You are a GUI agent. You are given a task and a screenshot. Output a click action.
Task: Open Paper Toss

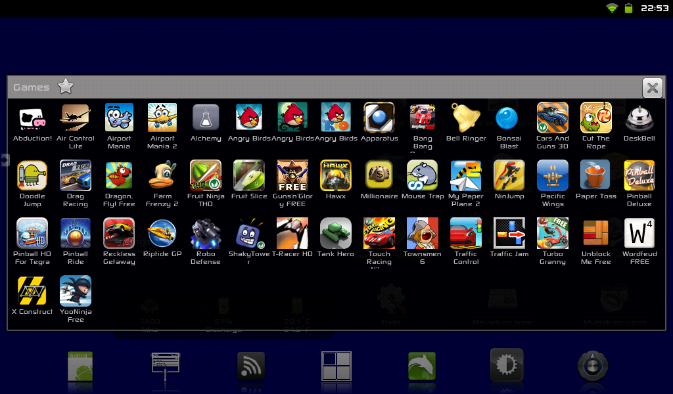tap(595, 175)
